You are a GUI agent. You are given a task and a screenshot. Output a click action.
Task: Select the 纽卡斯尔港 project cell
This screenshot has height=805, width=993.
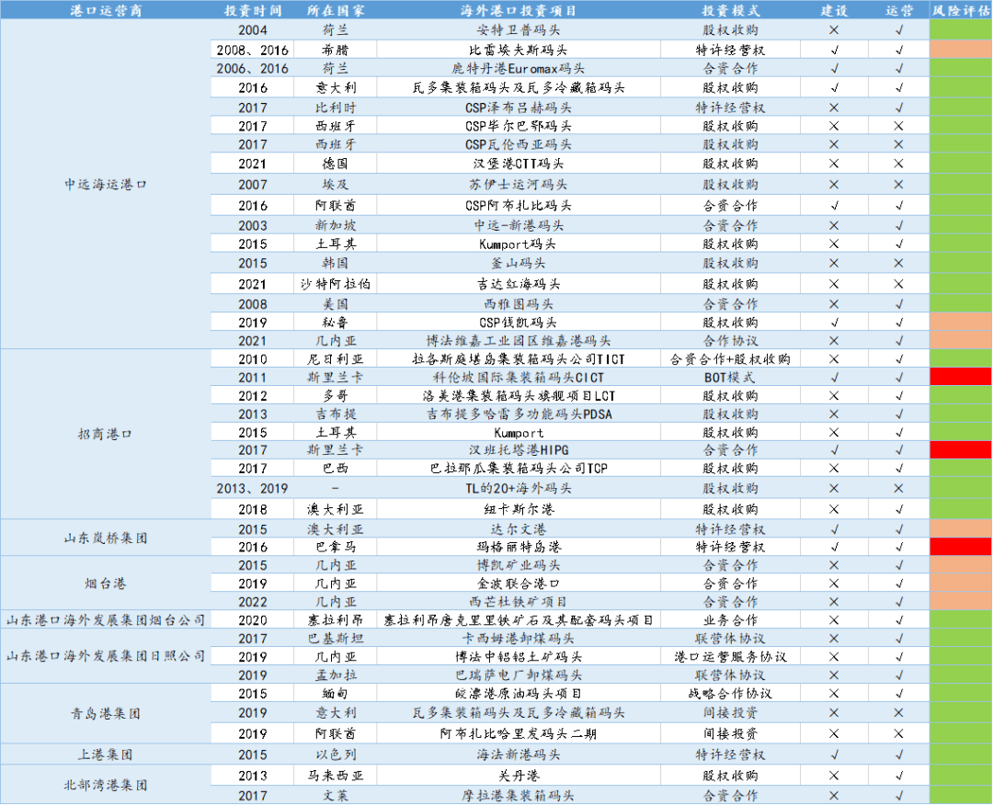click(x=519, y=509)
